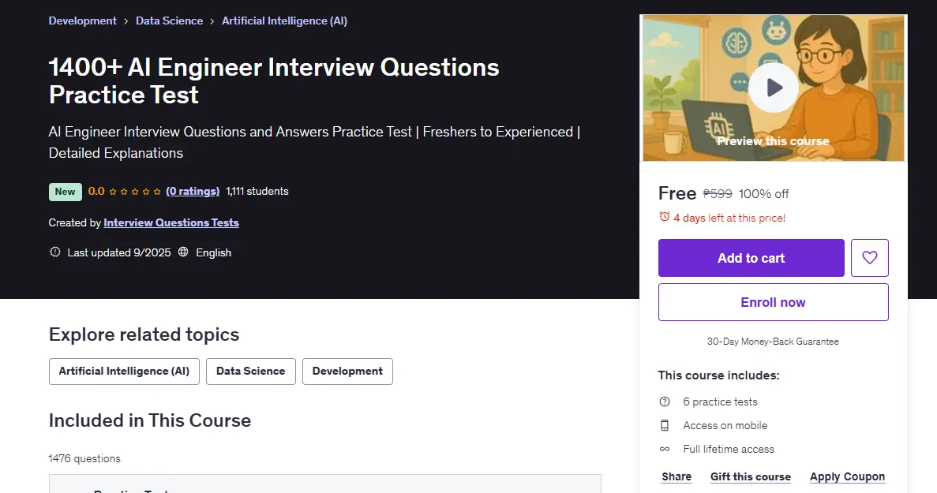Image resolution: width=937 pixels, height=493 pixels.
Task: Click the Last updated 9/2025 text
Action: [x=119, y=252]
